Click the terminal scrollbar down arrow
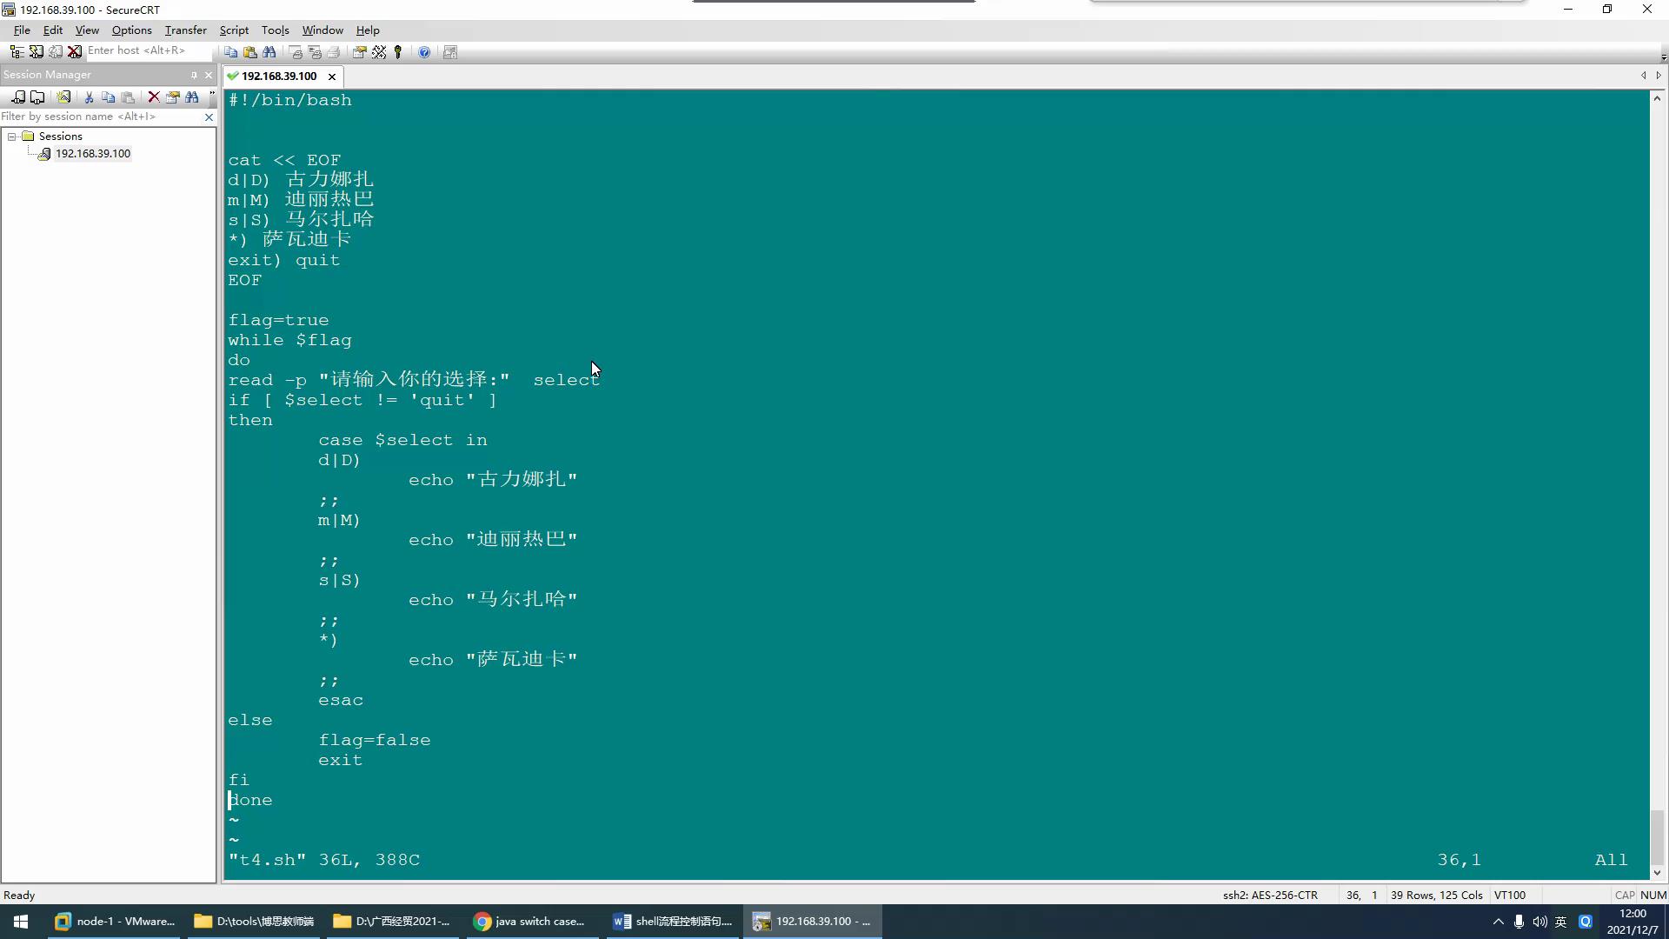This screenshot has width=1669, height=939. click(x=1657, y=873)
